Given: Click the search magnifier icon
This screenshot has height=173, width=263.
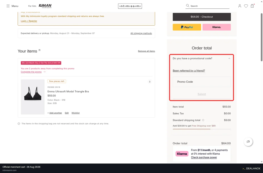Looking at the screenshot, I should coord(187,6).
